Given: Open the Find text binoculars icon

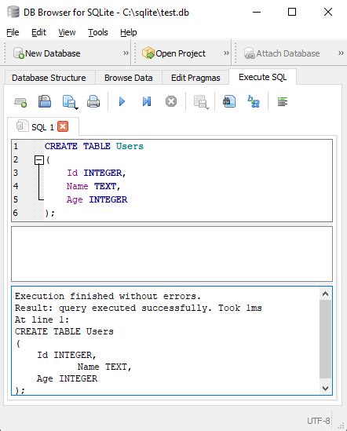Looking at the screenshot, I should point(229,101).
